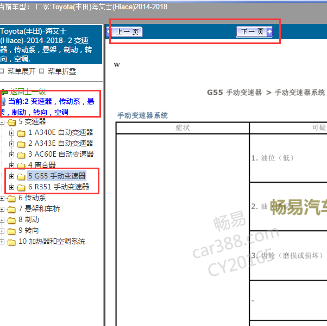
Task: Expand the 2 A343E 自动变速器 node
Action: click(x=12, y=144)
